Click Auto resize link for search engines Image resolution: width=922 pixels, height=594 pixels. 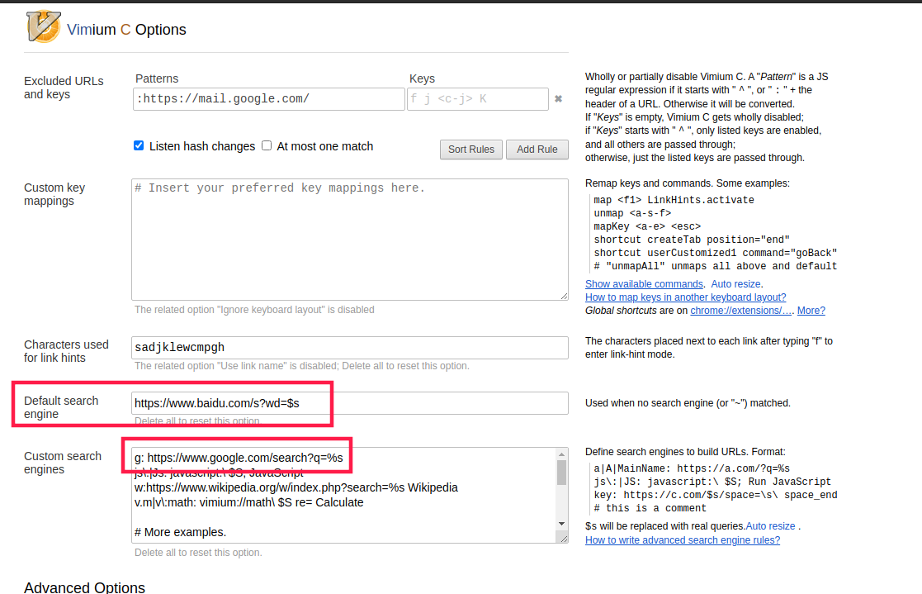(770, 526)
